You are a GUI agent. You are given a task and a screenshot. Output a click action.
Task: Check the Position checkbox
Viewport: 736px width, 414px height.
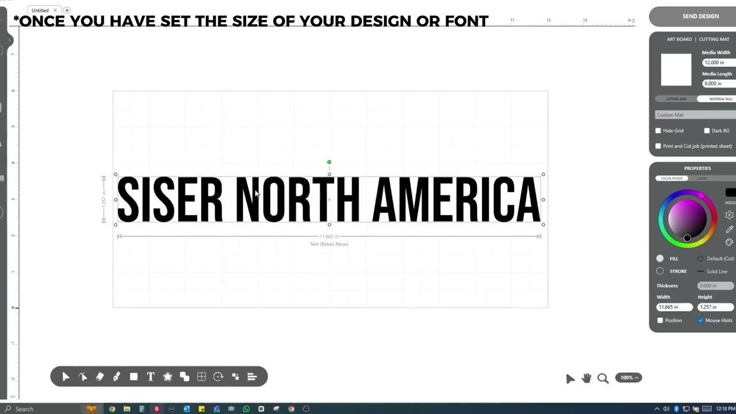[660, 320]
